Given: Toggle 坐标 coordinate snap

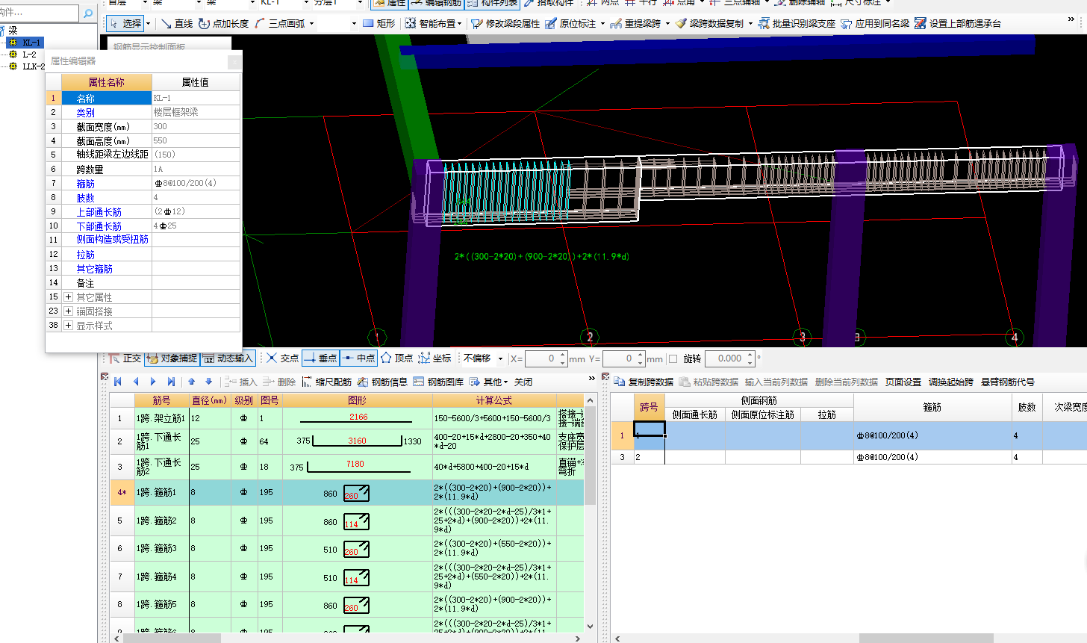Looking at the screenshot, I should tap(435, 358).
